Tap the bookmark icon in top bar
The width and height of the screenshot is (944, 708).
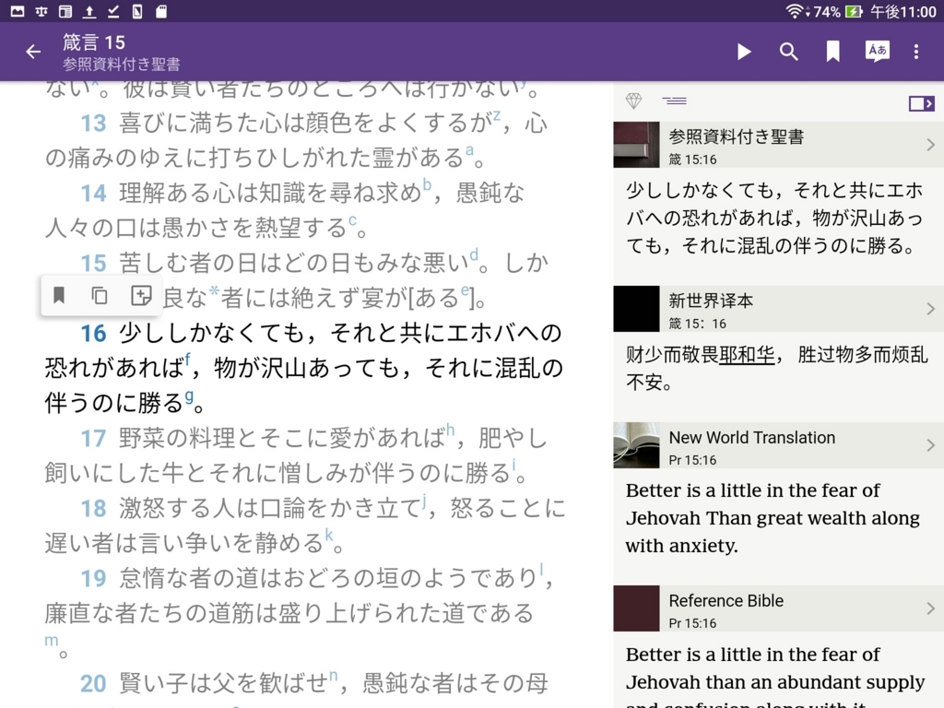832,52
